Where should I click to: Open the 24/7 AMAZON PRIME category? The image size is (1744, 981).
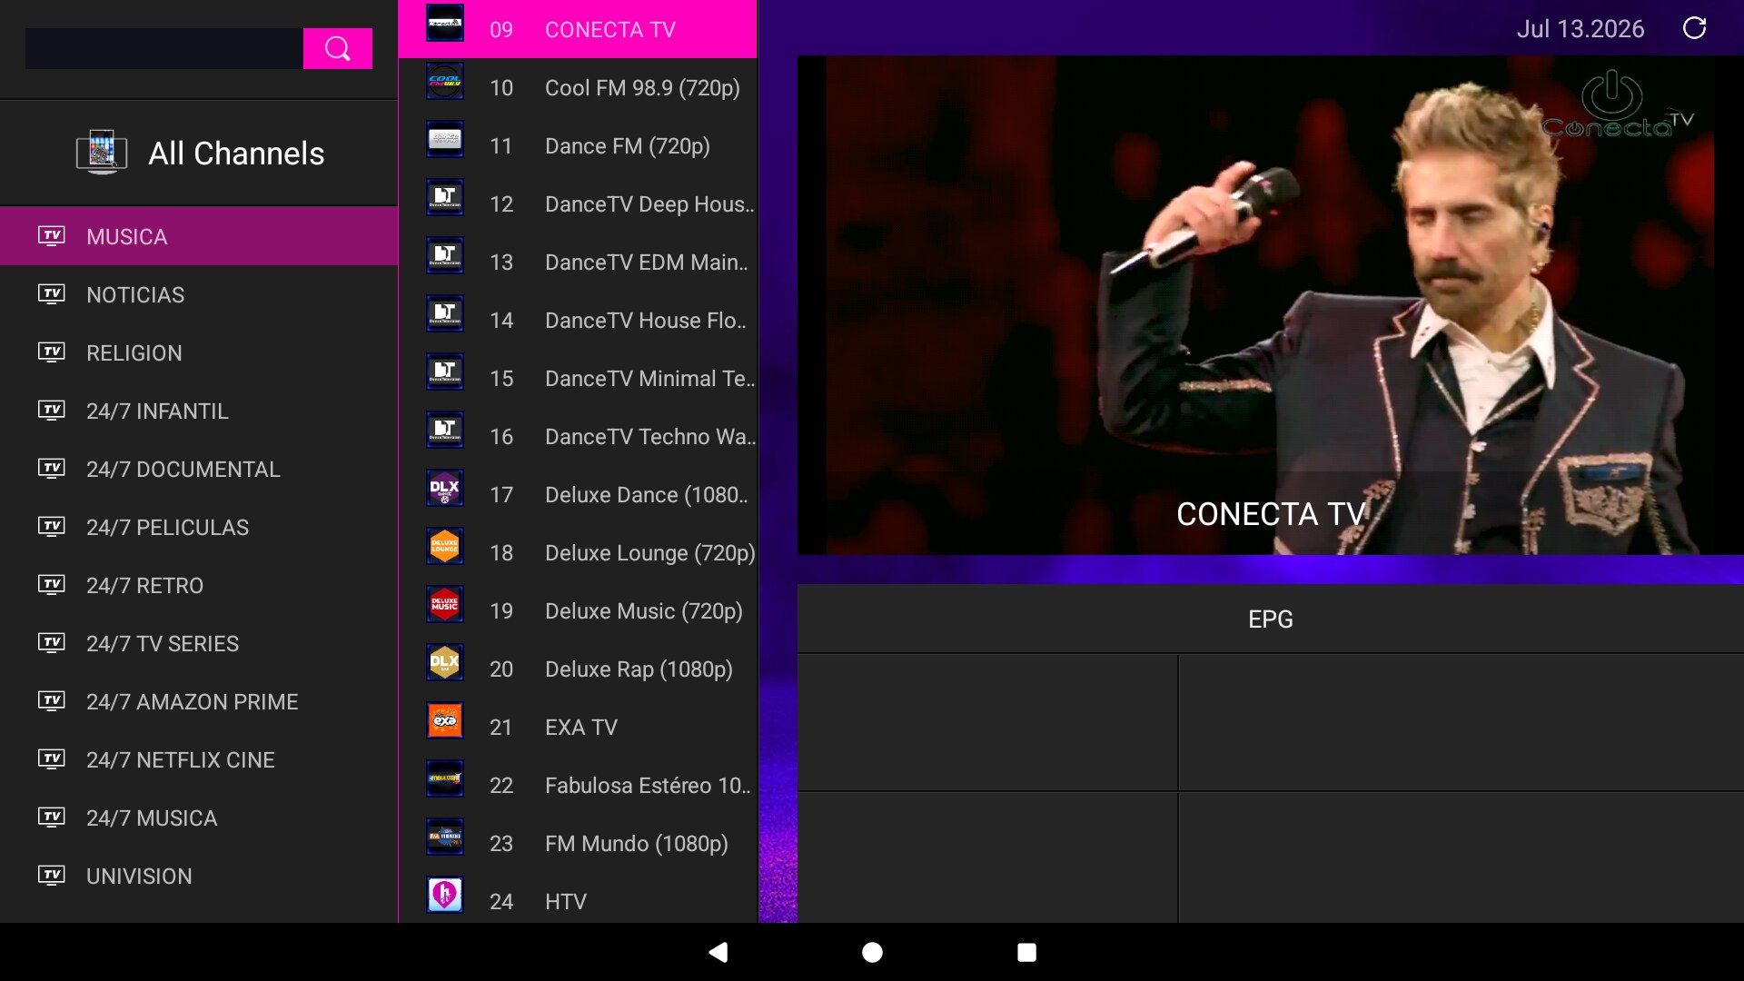pyautogui.click(x=199, y=701)
